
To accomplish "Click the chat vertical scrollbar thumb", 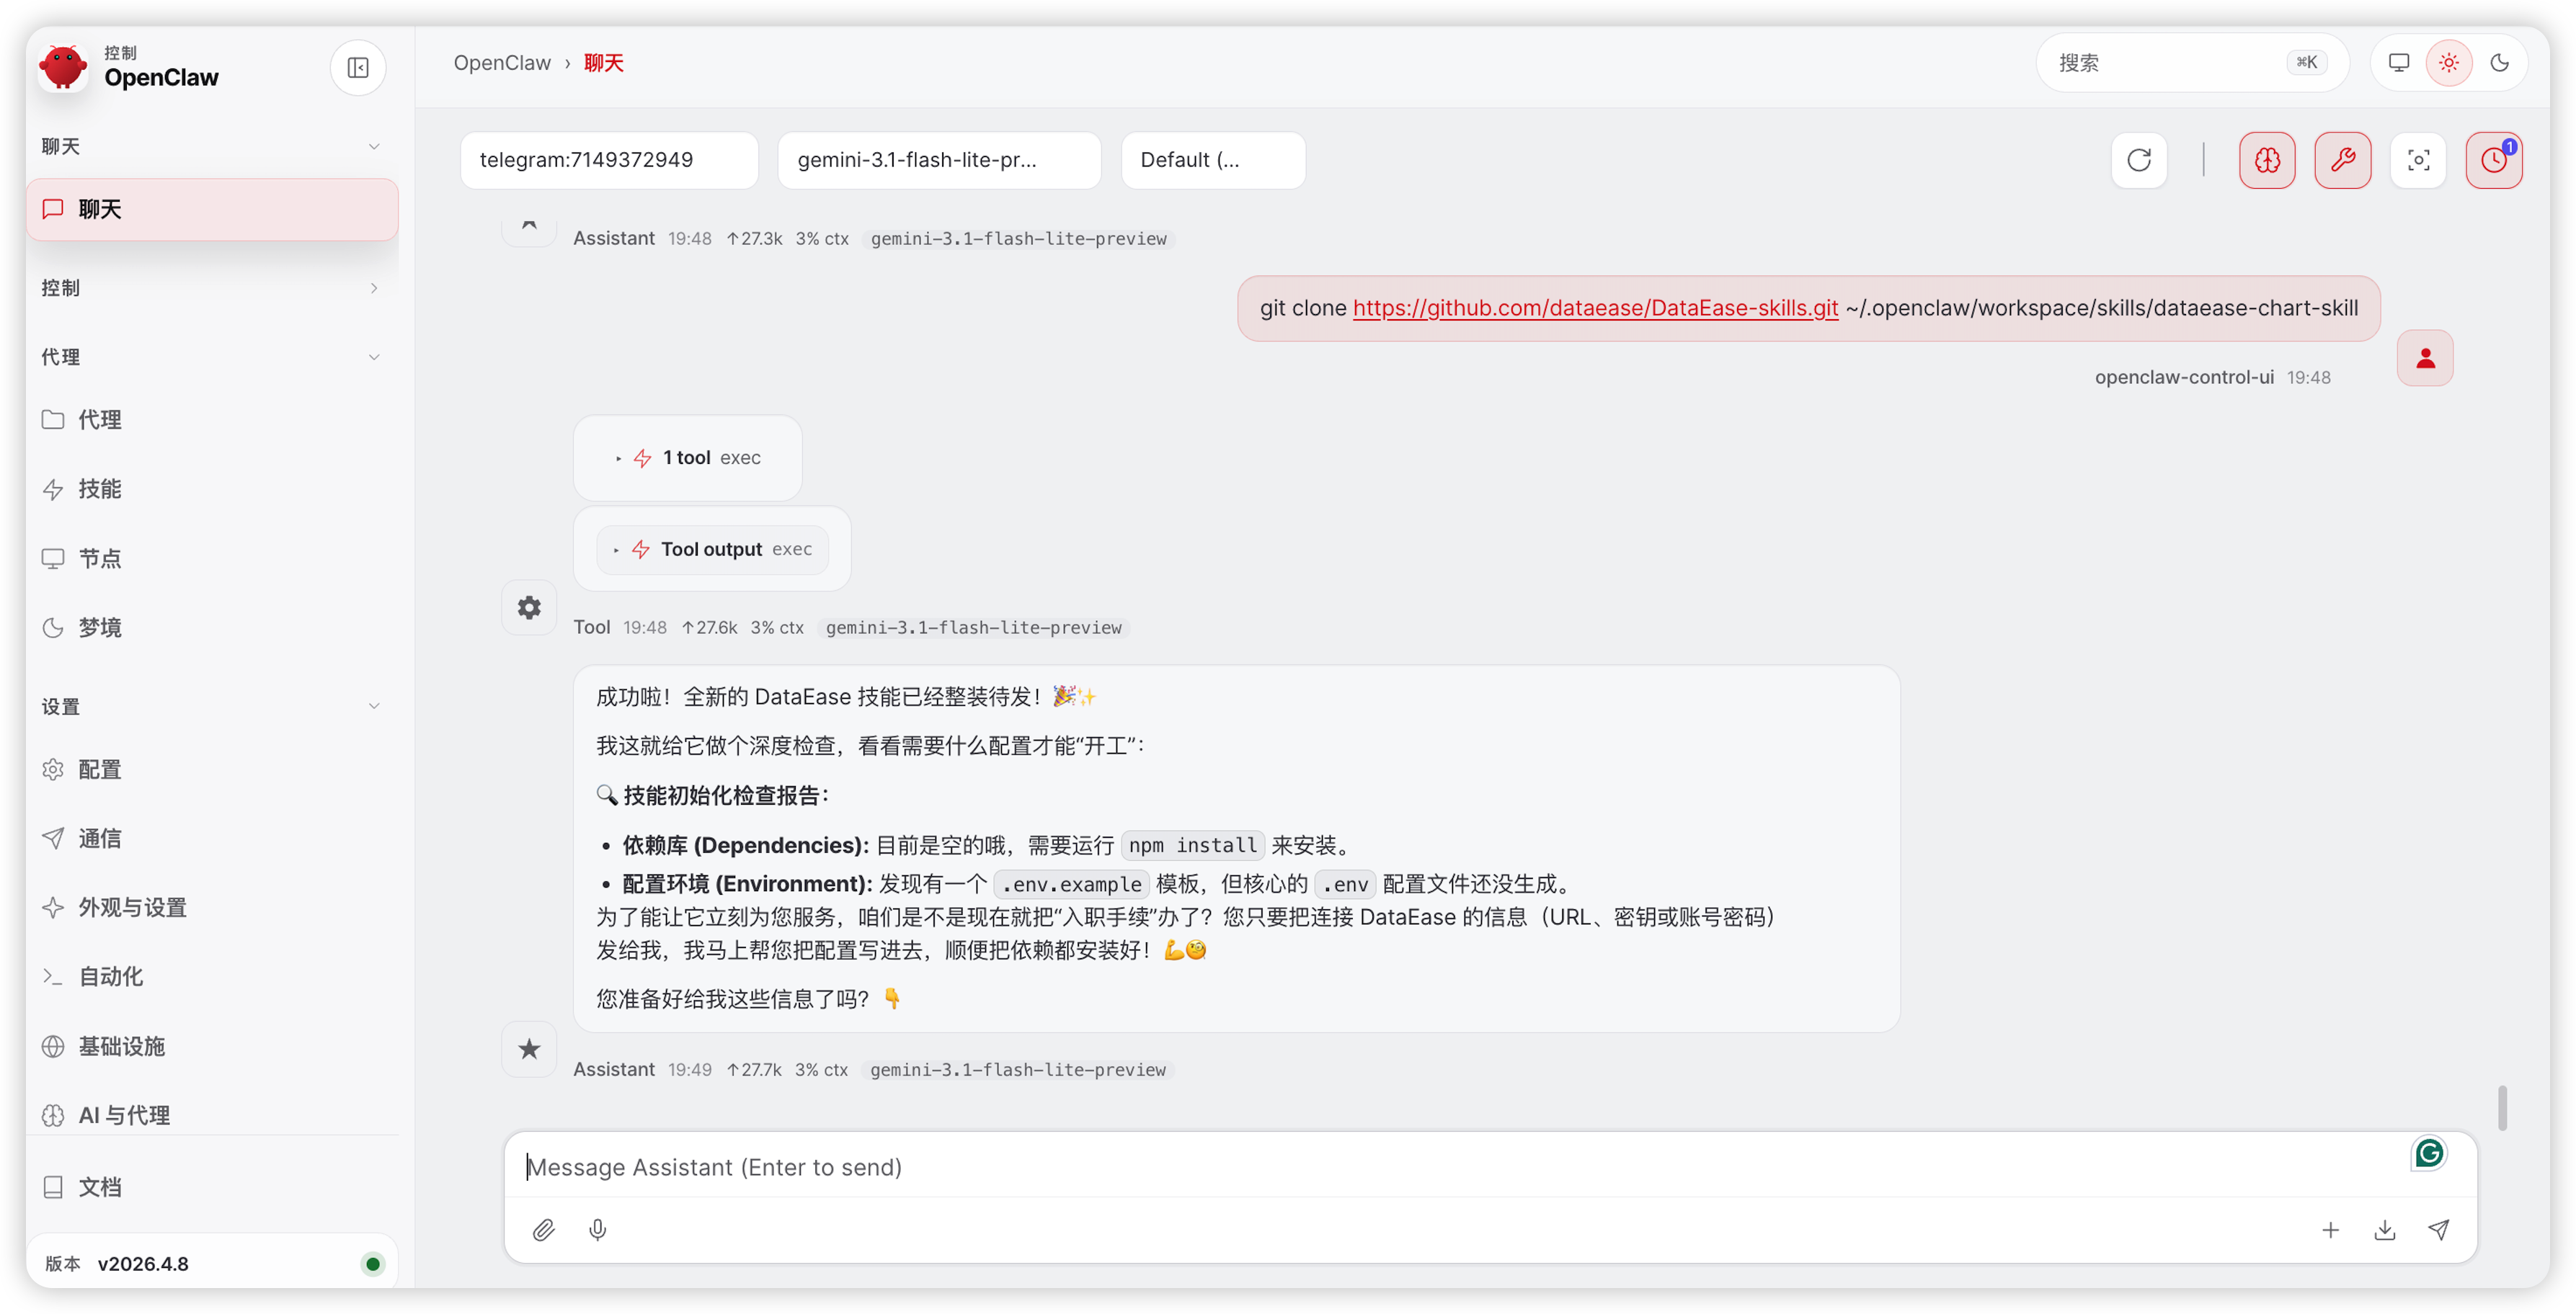I will point(2502,1107).
